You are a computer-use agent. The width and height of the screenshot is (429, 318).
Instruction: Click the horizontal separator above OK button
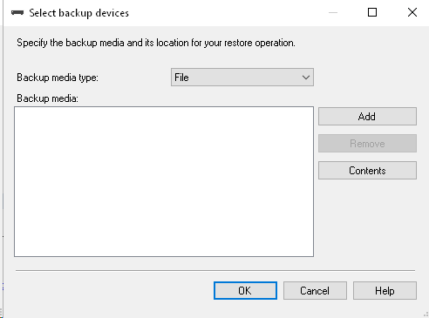click(215, 270)
